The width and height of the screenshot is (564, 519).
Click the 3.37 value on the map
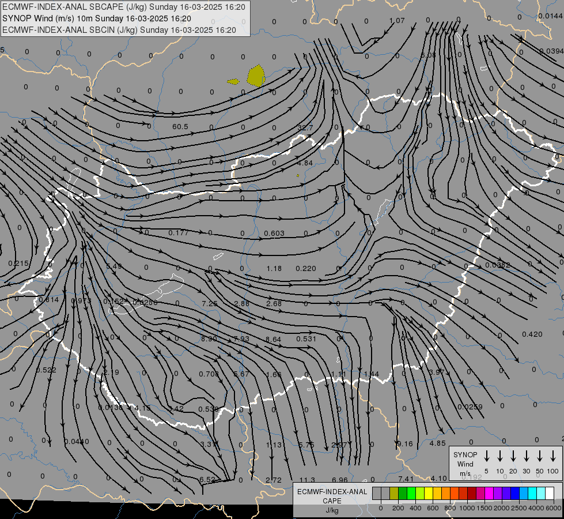pyautogui.click(x=209, y=445)
